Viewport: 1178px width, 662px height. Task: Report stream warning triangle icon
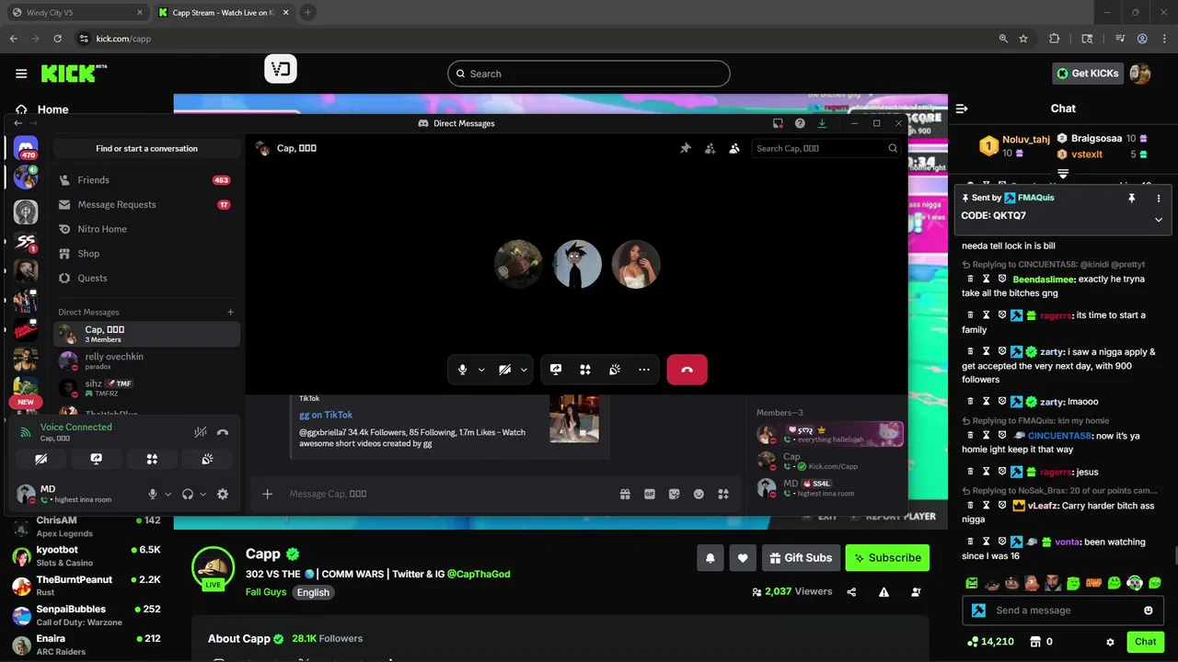pos(883,592)
